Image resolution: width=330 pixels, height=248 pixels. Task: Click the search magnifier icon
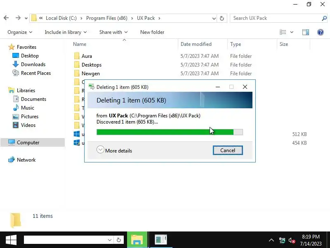[324, 18]
